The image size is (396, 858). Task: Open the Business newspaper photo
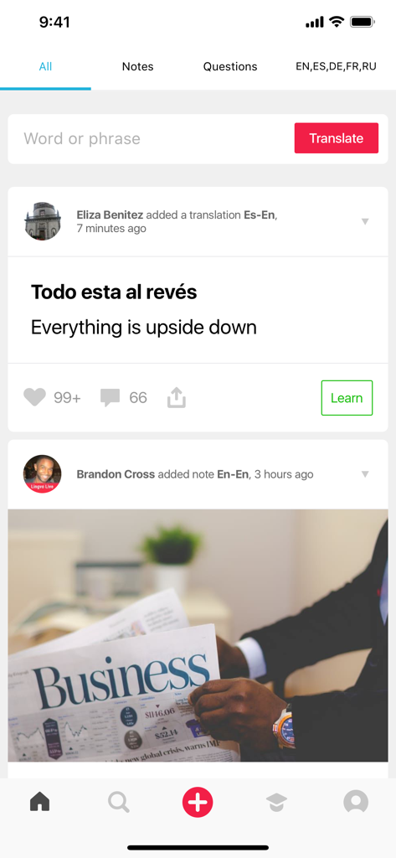click(198, 636)
